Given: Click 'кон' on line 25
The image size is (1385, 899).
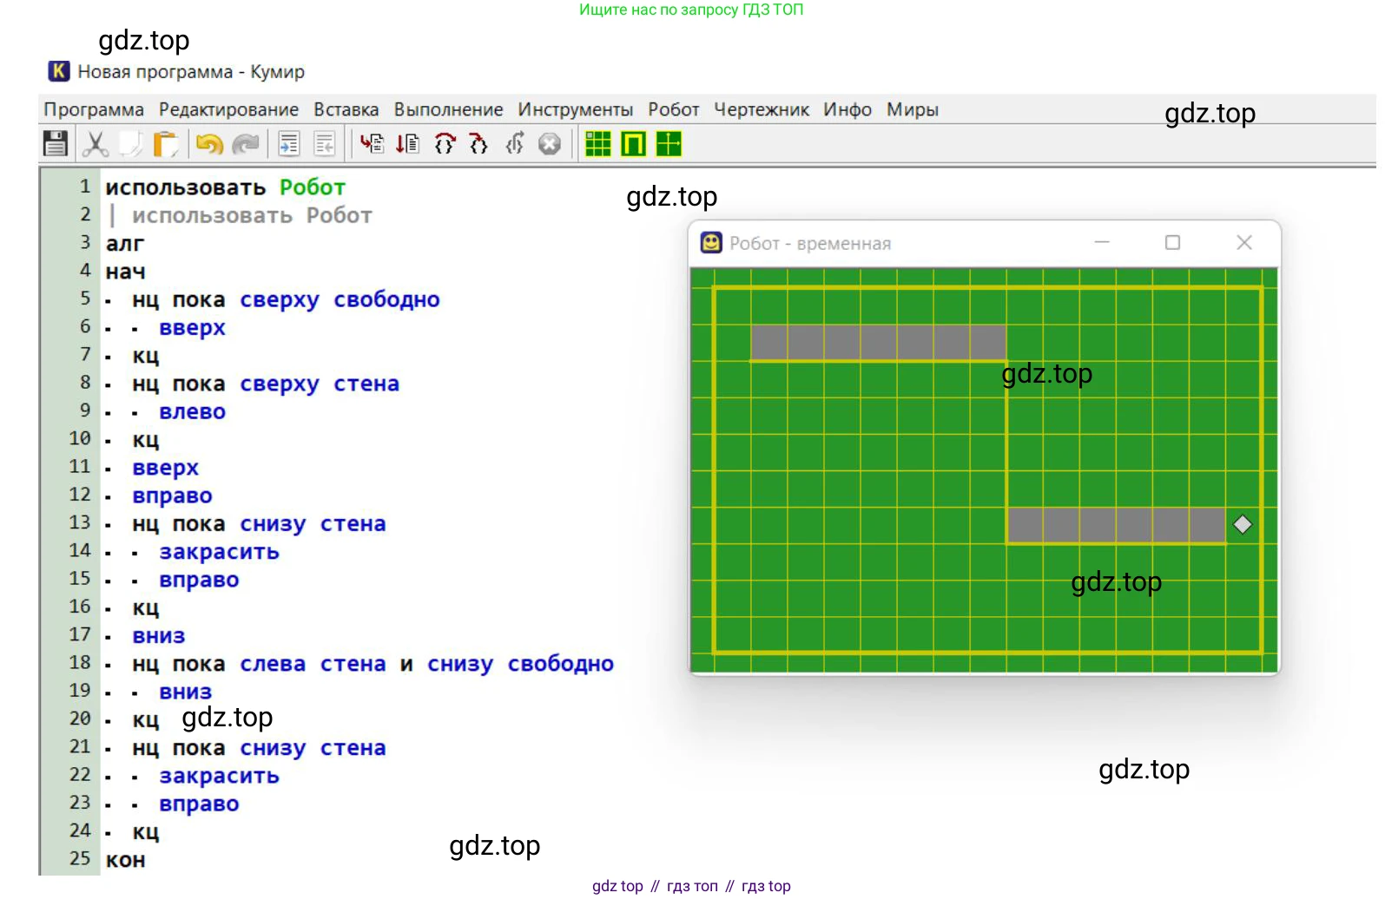Looking at the screenshot, I should tap(125, 860).
